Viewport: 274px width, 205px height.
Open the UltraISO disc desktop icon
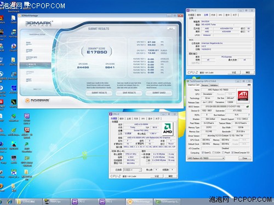point(13,48)
